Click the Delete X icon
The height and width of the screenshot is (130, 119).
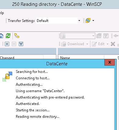113,44
